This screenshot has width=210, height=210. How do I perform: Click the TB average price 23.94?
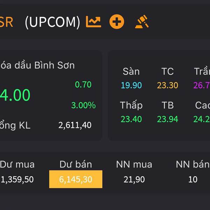tap(168, 119)
